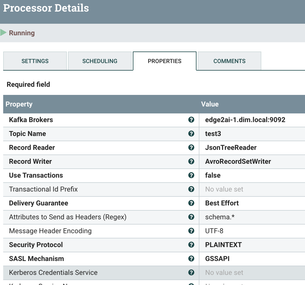
Task: Select the Properties tab
Action: [165, 61]
